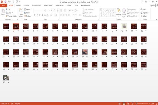Click the Save icon in quick access toolbar
Viewport: 158px width, 105px height.
[6, 2]
